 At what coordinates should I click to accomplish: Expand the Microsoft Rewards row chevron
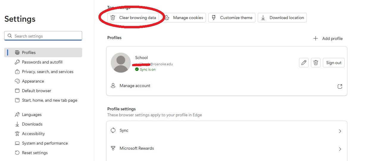(x=340, y=149)
